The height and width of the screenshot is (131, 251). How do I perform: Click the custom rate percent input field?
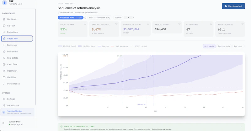point(128,18)
